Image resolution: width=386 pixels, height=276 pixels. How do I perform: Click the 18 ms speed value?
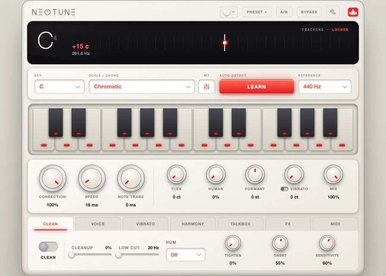tap(92, 205)
